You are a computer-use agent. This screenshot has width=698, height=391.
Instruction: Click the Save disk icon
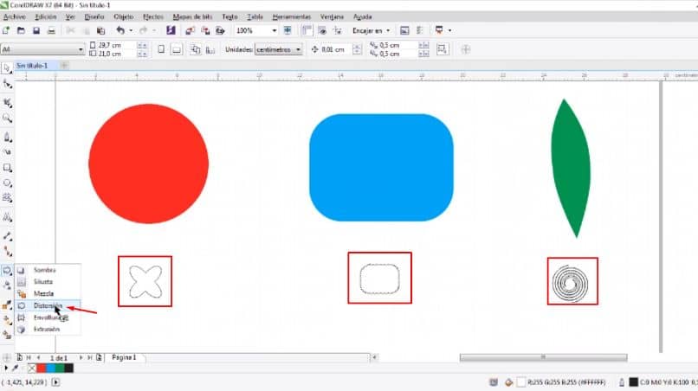(36, 30)
